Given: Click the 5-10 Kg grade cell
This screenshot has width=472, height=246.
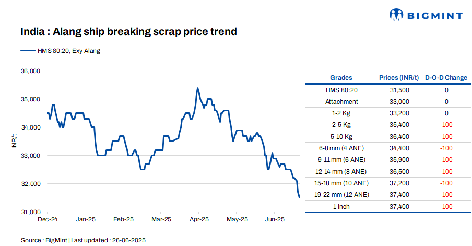Looking at the screenshot, I should pyautogui.click(x=341, y=137).
